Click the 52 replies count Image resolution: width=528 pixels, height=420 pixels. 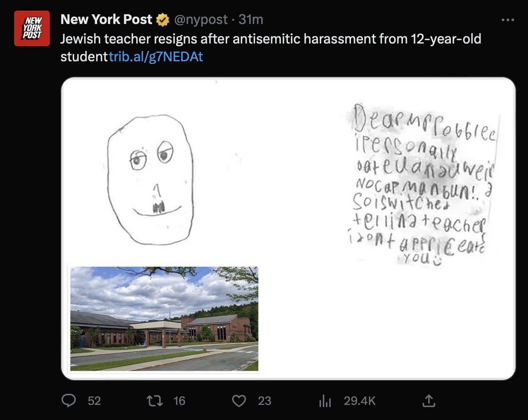(94, 401)
